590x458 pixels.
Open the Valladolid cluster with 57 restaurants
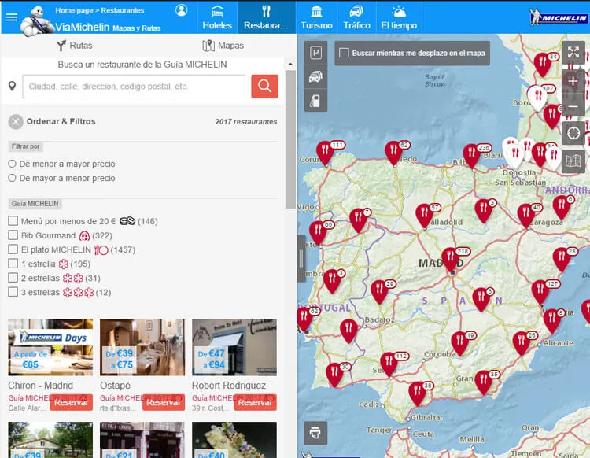pyautogui.click(x=425, y=216)
